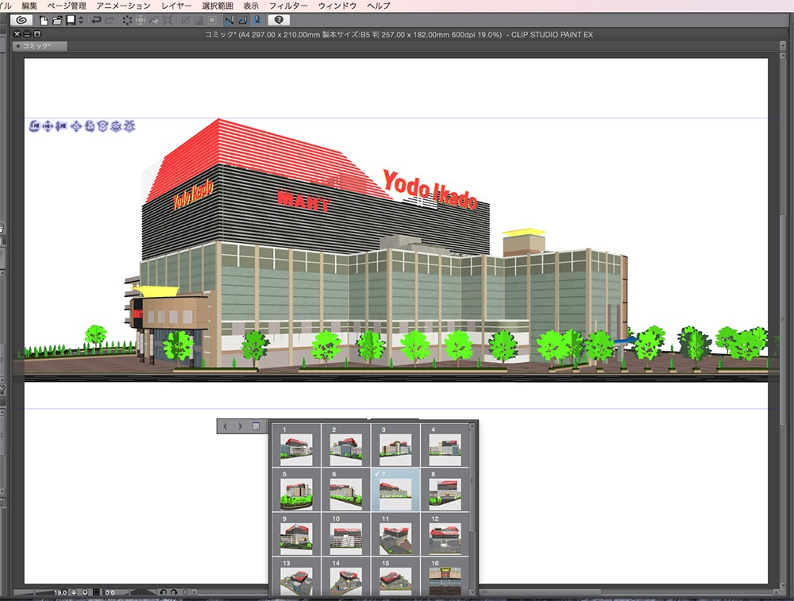Toggle Snap to special ruler icon
Image resolution: width=794 pixels, height=601 pixels.
243,21
